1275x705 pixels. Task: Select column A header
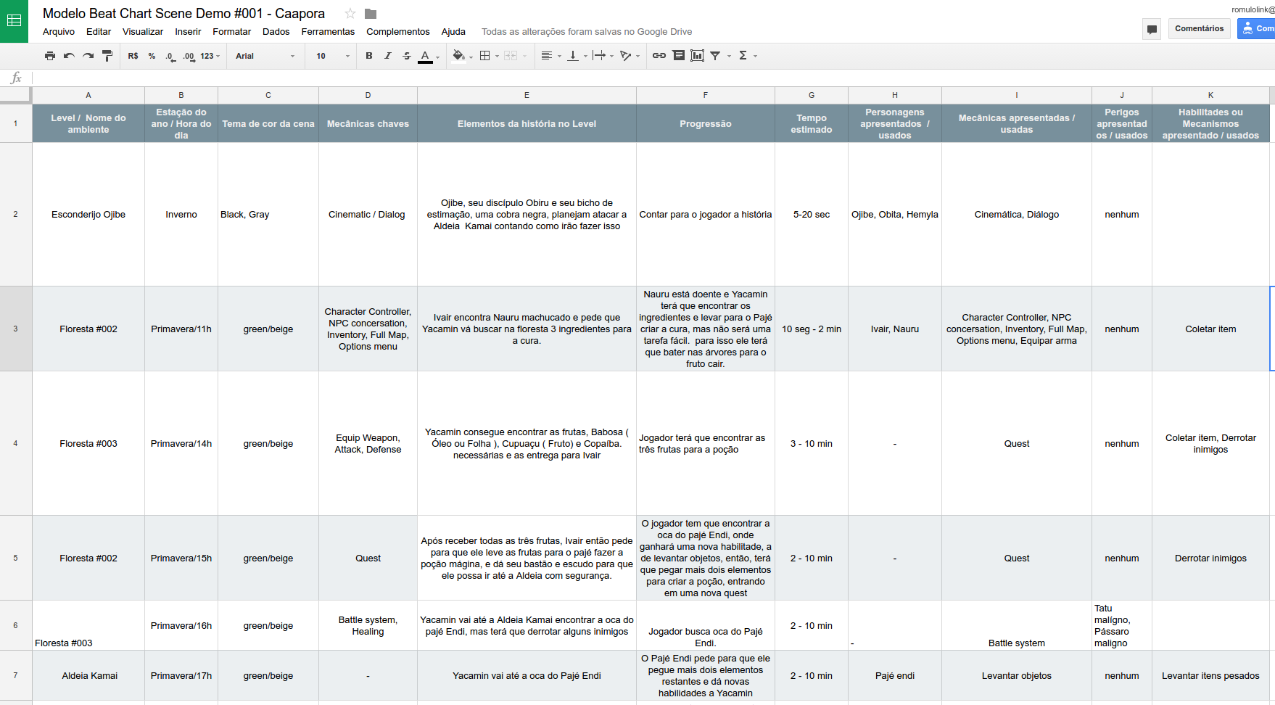coord(88,96)
